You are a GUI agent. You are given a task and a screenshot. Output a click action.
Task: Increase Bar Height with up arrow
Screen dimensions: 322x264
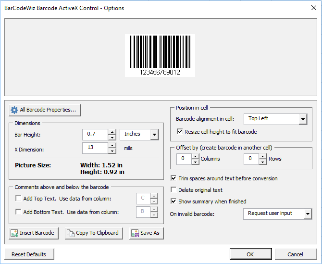(x=112, y=132)
